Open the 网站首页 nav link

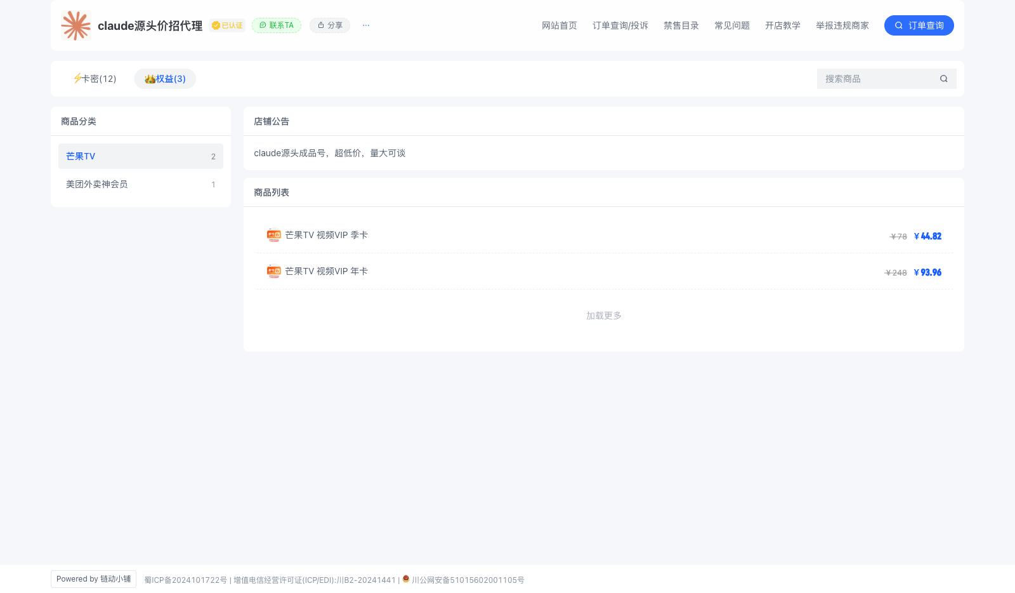560,25
